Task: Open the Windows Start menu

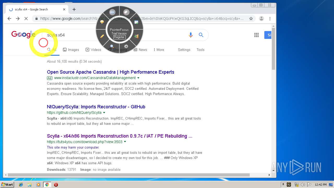Action: (x=7, y=185)
